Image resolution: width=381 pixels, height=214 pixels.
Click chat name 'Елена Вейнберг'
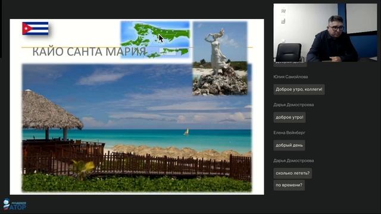pos(289,133)
